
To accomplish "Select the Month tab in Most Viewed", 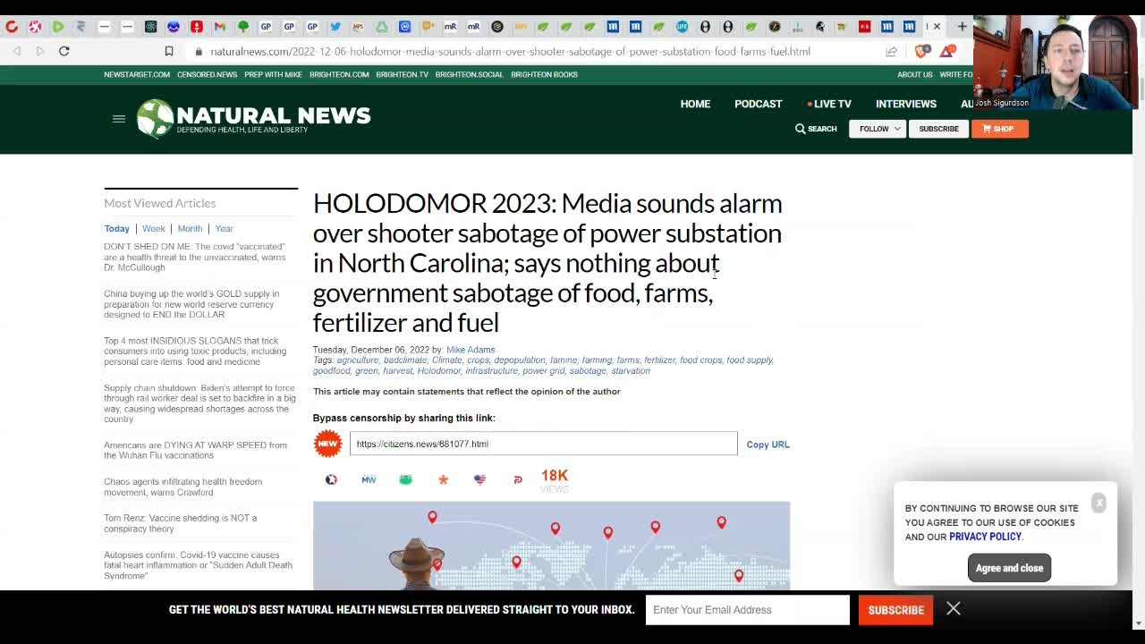I will point(190,228).
